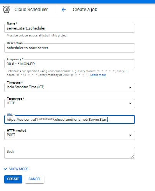Expand the Target type dropdown arrow
Screen dimensions: 155x191
coord(130,103)
